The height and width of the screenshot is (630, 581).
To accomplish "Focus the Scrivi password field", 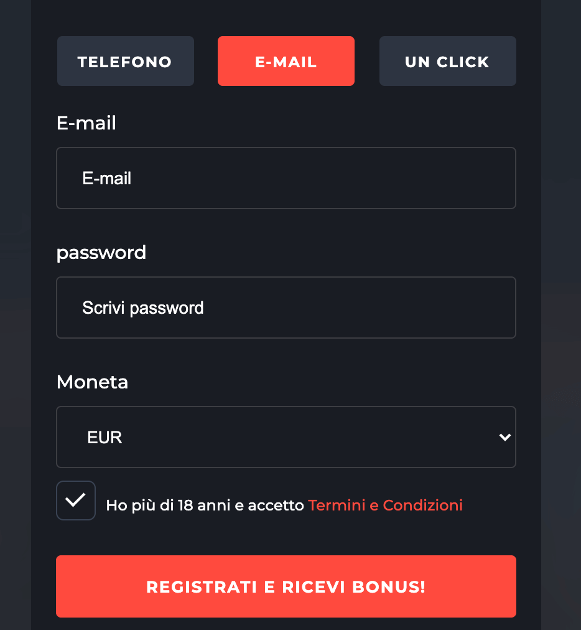I will pyautogui.click(x=286, y=308).
